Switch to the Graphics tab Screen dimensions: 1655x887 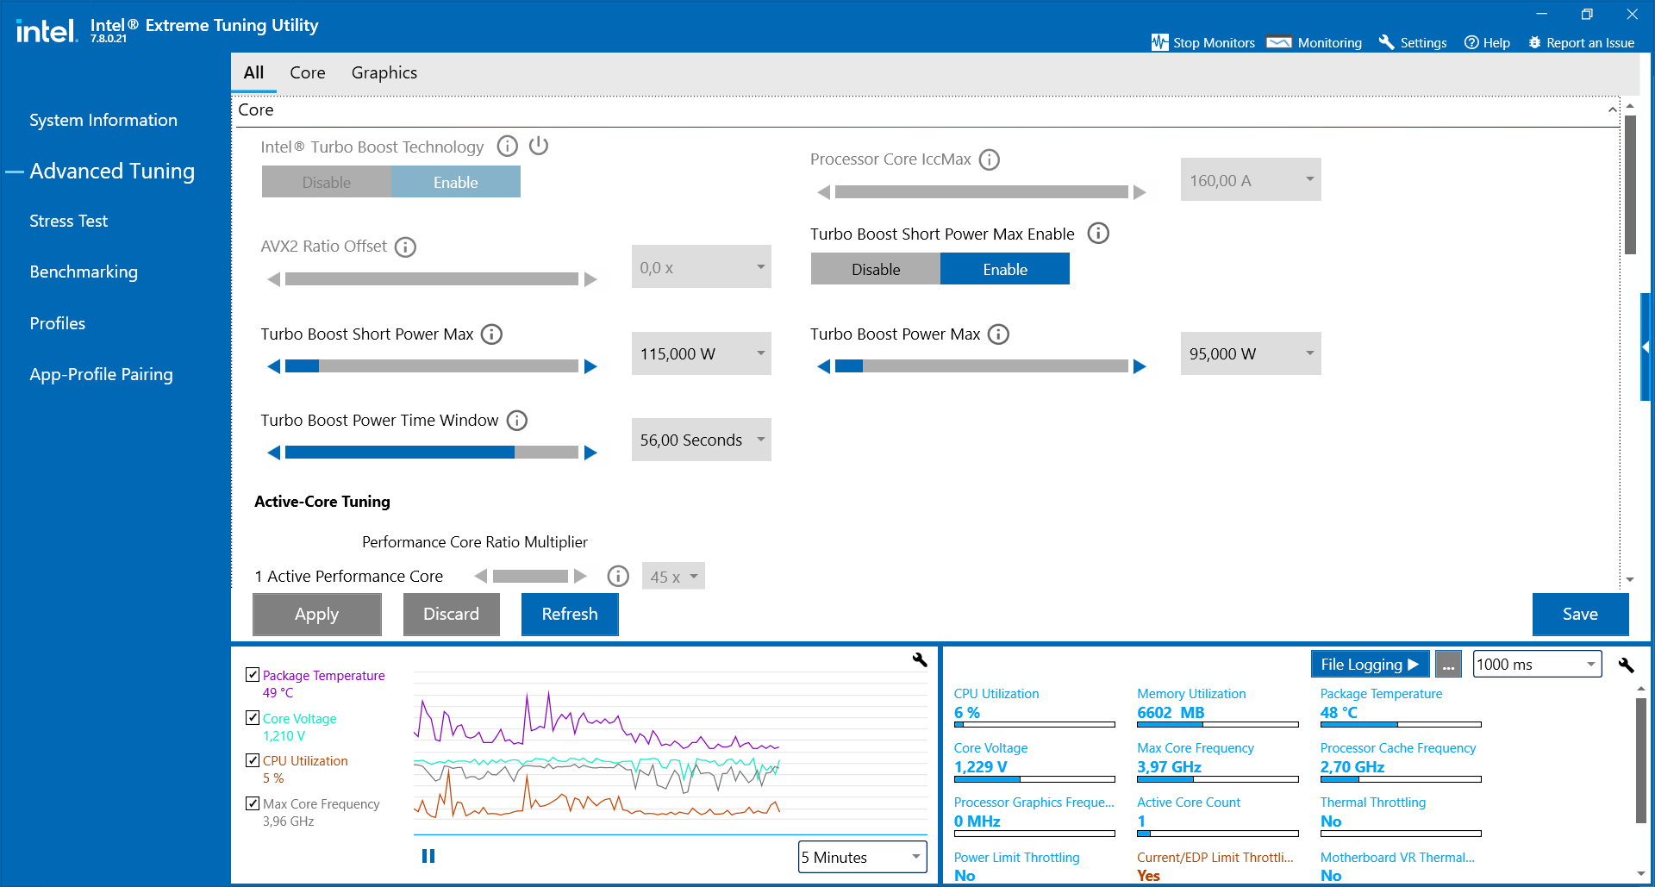point(384,72)
